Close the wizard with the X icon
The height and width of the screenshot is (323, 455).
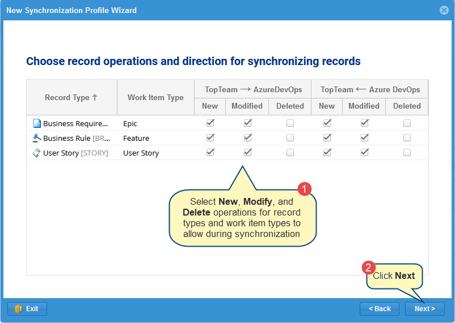tap(444, 10)
